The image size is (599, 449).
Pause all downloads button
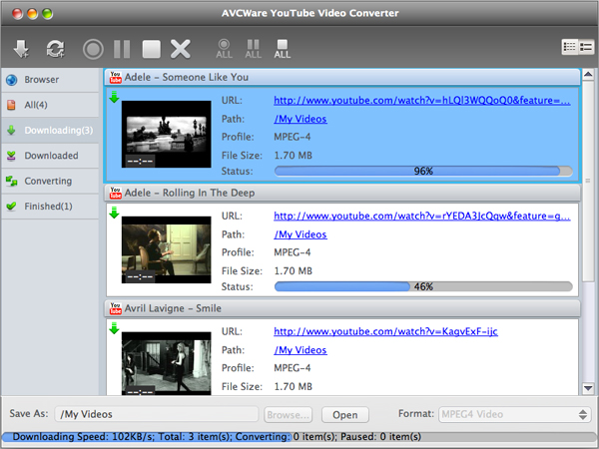coord(253,49)
